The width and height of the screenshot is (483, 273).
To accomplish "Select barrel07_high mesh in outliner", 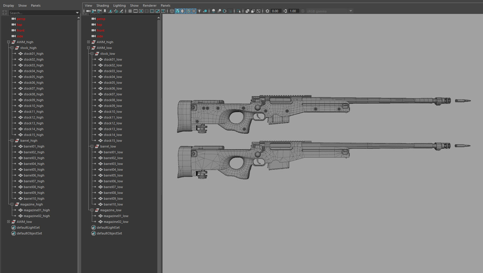I will (x=34, y=181).
